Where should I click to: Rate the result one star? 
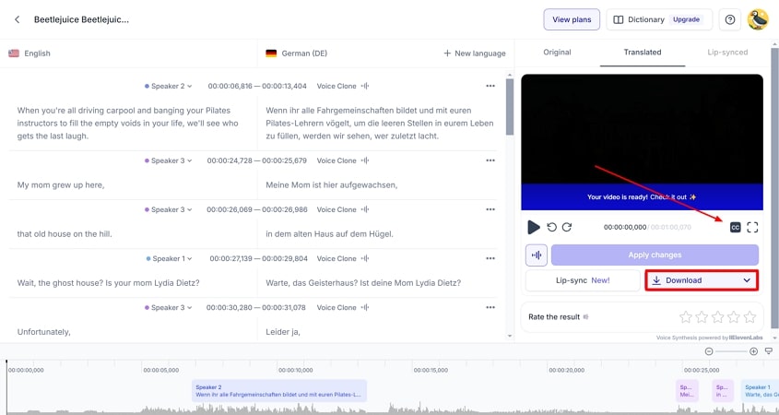coord(686,316)
